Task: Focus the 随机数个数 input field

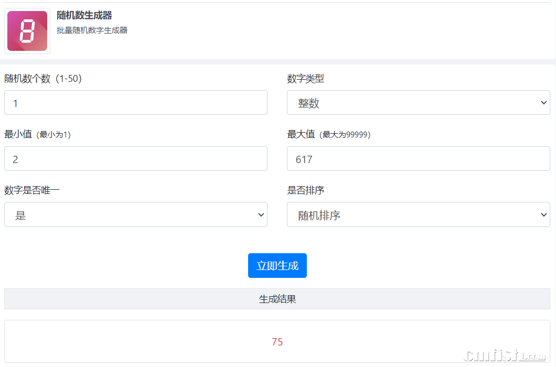Action: click(x=135, y=103)
